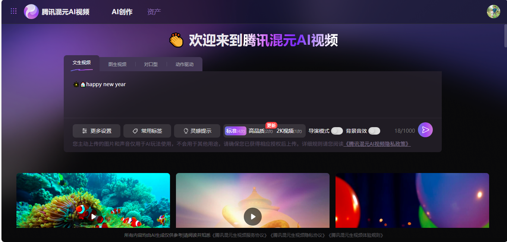Submit prompt with the send arrow button

[x=425, y=130]
